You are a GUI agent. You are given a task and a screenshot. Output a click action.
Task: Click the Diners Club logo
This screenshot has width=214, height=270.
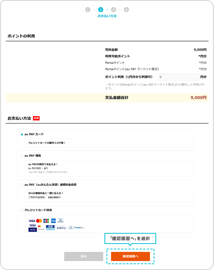(60, 221)
